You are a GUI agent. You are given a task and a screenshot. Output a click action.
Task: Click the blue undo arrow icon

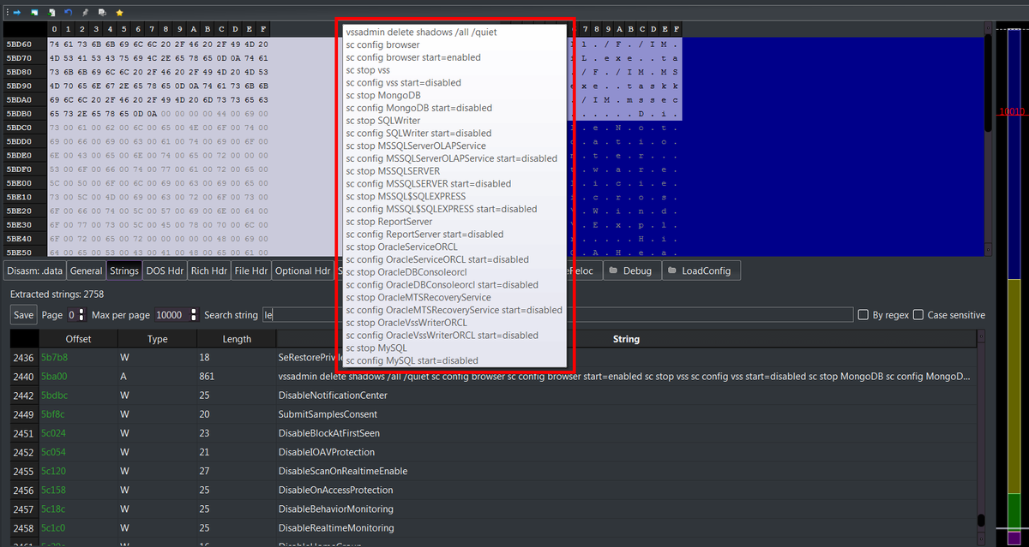pos(68,13)
